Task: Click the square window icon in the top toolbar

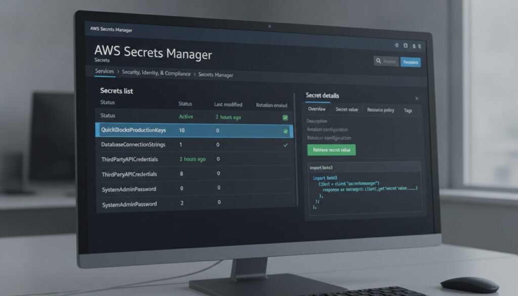Action: pyautogui.click(x=406, y=46)
